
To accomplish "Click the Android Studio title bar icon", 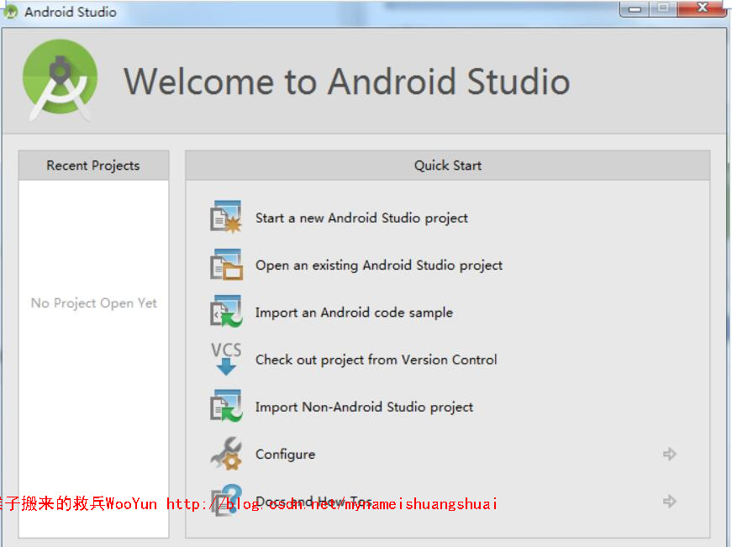I will [x=11, y=12].
